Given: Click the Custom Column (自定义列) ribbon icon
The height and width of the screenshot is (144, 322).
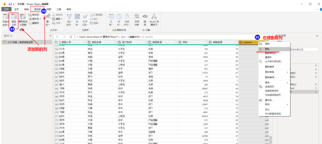Looking at the screenshot, I should click(x=14, y=20).
